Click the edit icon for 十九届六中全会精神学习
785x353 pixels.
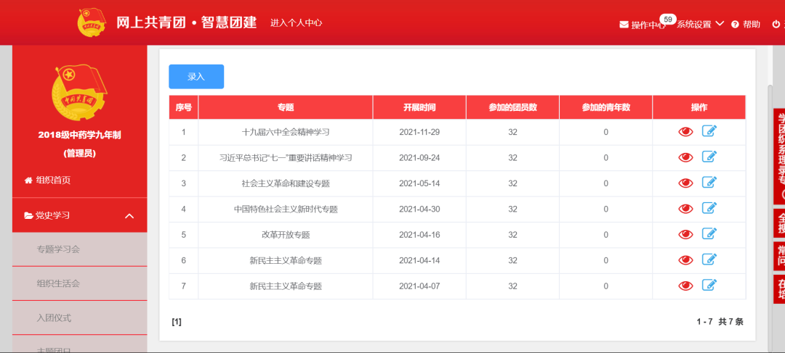(x=709, y=131)
